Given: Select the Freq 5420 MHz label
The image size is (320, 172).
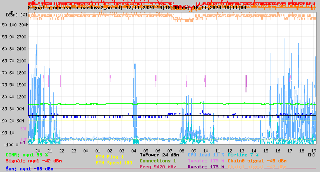Looking at the screenshot, I should coord(158,167).
